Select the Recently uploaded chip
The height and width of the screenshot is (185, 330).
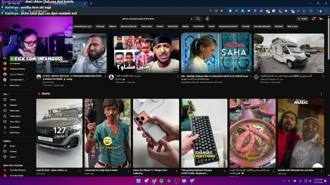262,26
